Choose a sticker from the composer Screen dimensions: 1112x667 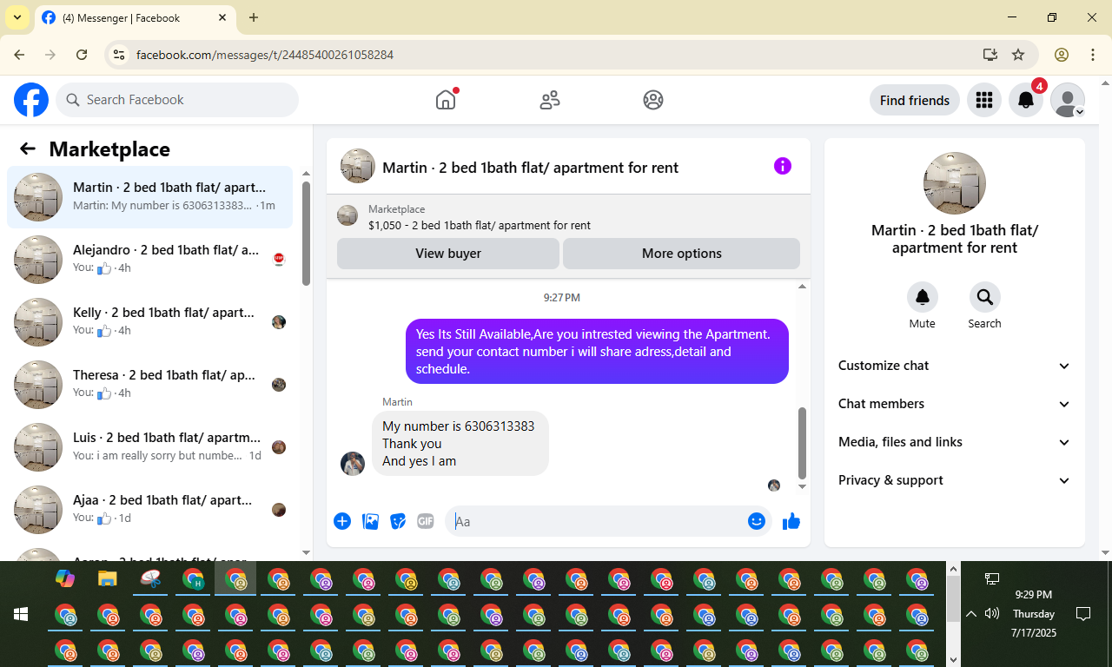(398, 521)
